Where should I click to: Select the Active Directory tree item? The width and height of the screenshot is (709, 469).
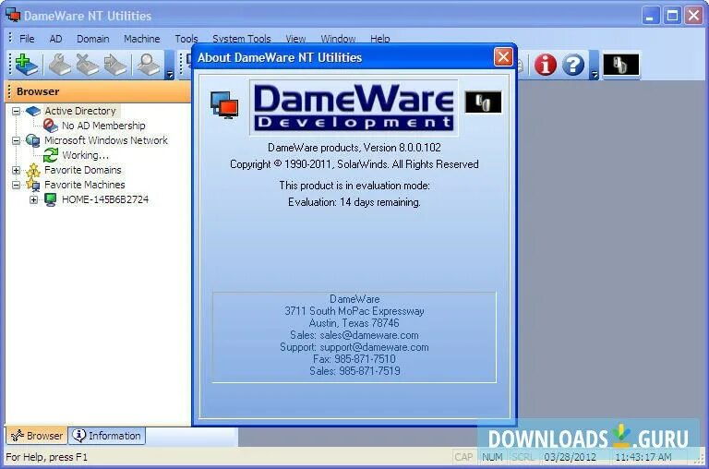click(x=80, y=111)
